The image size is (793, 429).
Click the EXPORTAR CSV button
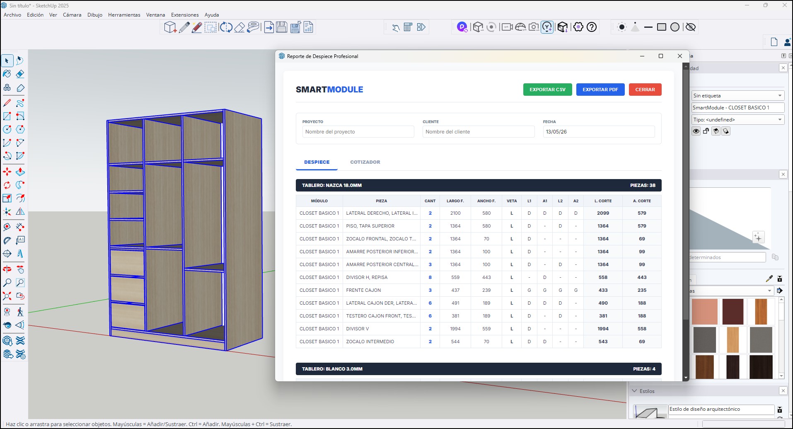click(547, 90)
